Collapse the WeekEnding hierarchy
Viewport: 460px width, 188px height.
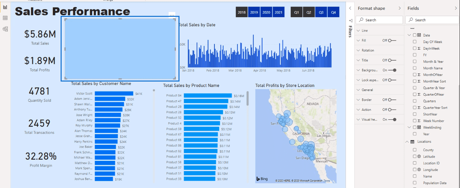click(409, 127)
